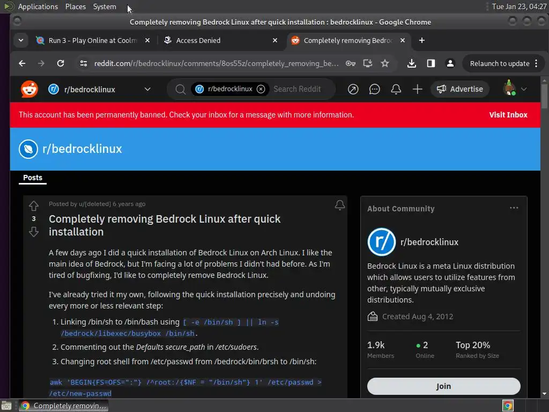Open Chrome tab search dropdown arrow
The image size is (549, 412).
pyautogui.click(x=21, y=40)
